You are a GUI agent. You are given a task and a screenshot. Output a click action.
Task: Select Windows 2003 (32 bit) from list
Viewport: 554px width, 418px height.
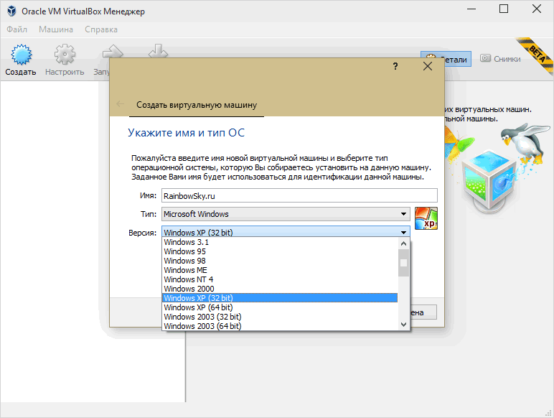pos(280,317)
